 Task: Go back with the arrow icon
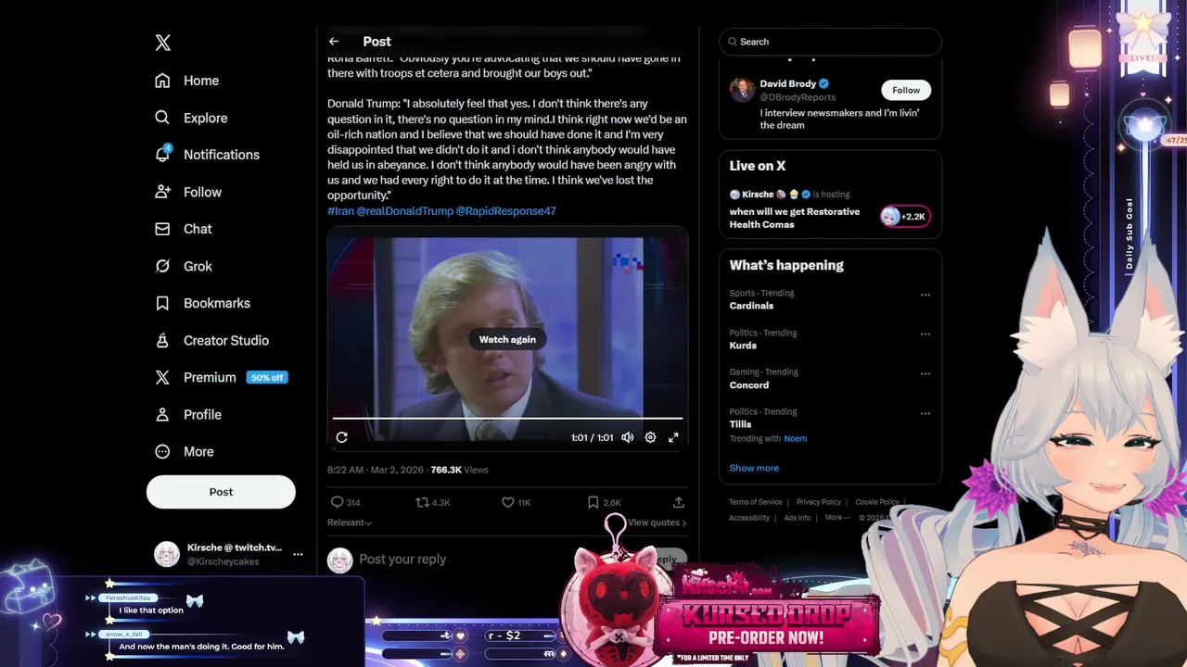334,42
